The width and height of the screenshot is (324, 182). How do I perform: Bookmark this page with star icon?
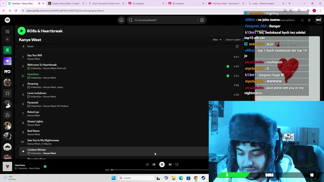point(291,11)
